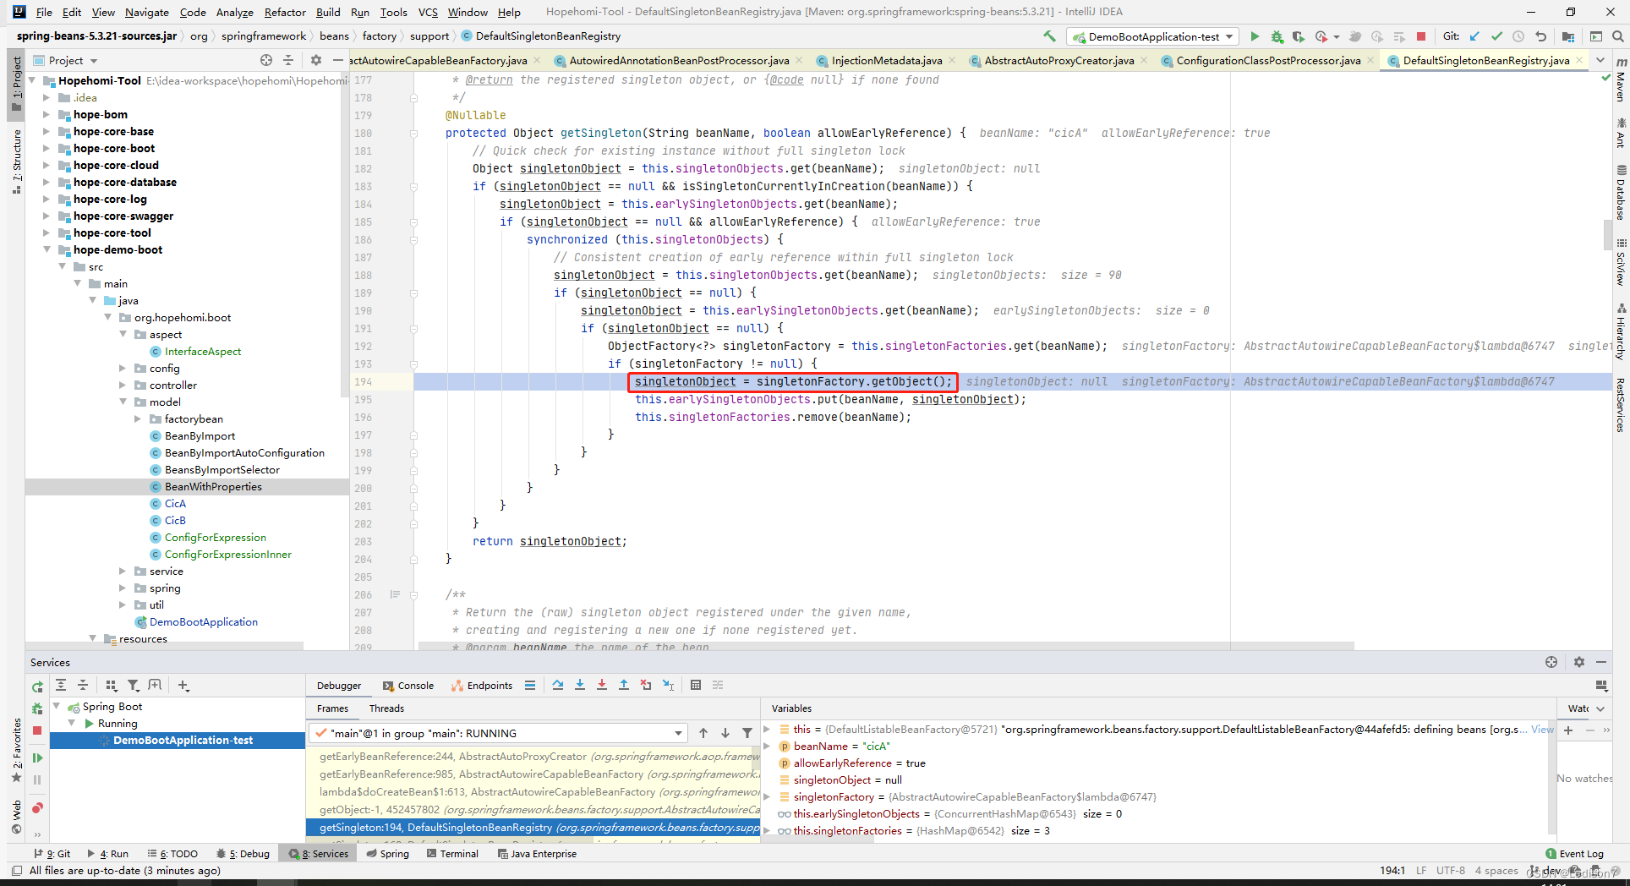Screen dimensions: 1630x886
Task: Open the VCS menu
Action: [428, 12]
